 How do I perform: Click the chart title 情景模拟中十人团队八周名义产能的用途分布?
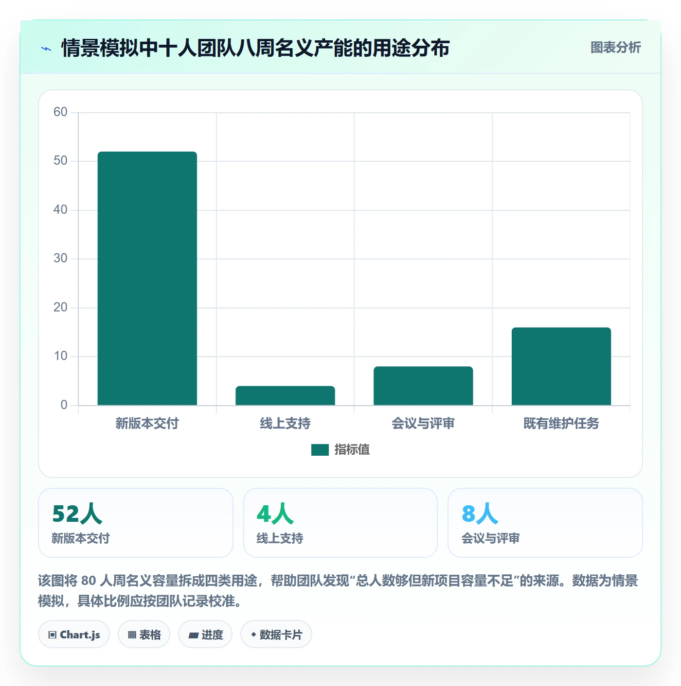(x=255, y=48)
